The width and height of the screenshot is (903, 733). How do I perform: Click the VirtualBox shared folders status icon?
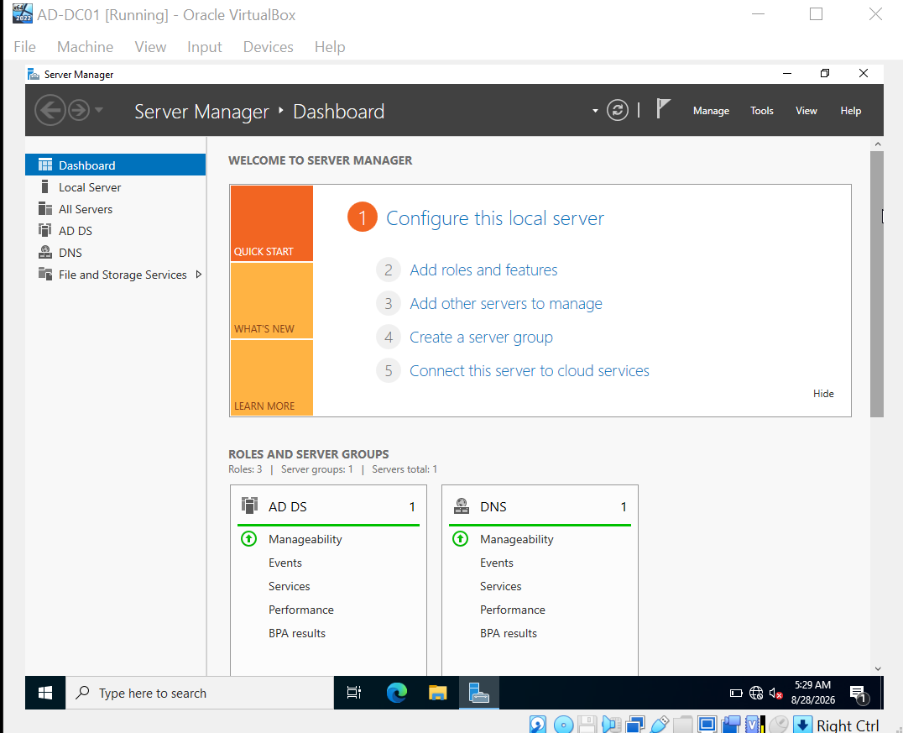point(683,725)
